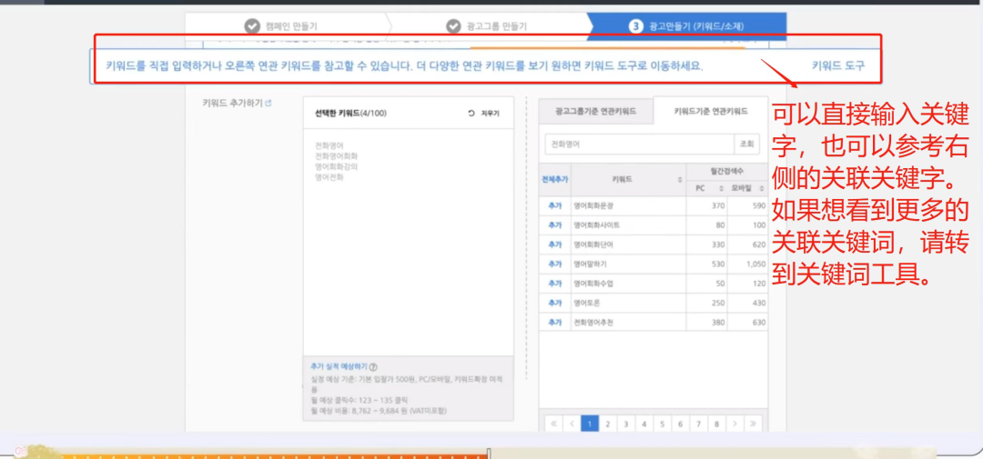This screenshot has width=983, height=459.
Task: Select pagination page 1
Action: [589, 424]
